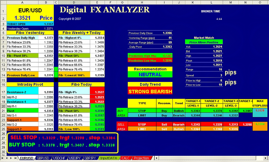The image size is (269, 162).
Task: Select the STRONG BEARISH trend cell
Action: [x=150, y=91]
